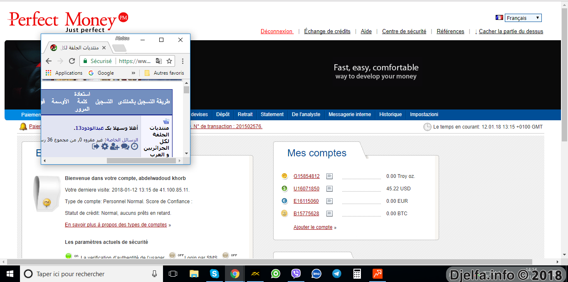This screenshot has height=282, width=568.
Task: Click the Déconnexion link
Action: tap(277, 32)
